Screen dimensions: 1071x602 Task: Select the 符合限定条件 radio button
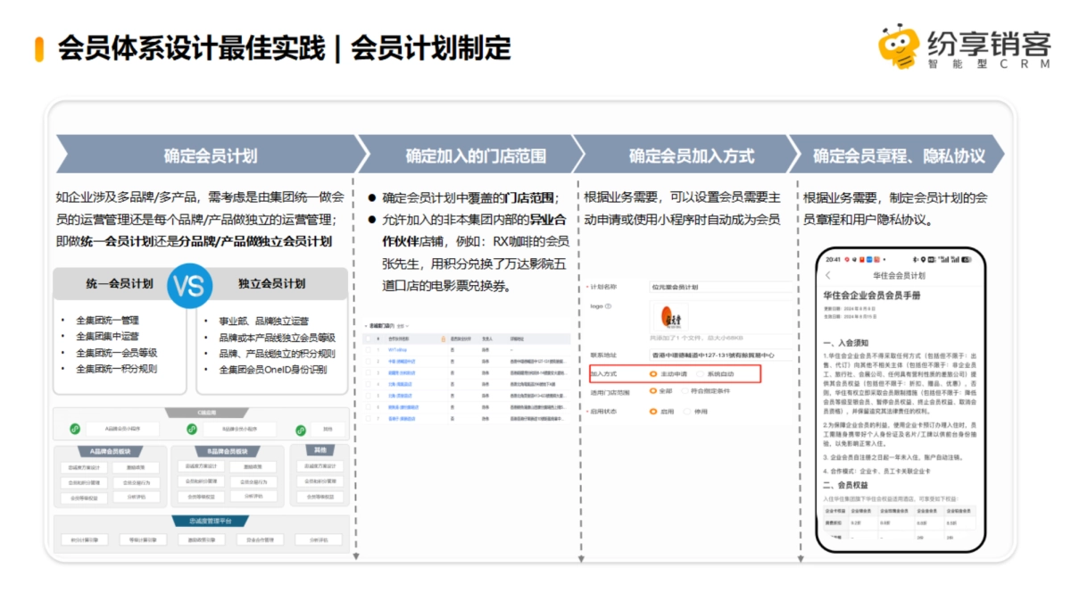[x=684, y=391]
